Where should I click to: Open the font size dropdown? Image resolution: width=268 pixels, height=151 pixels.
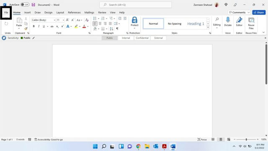point(63,20)
